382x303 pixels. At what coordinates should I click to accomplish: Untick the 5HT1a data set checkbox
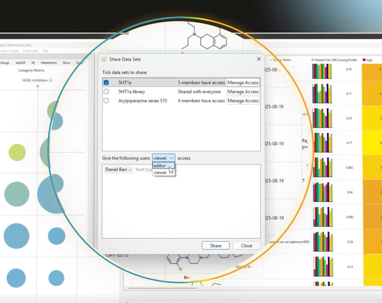pos(106,83)
